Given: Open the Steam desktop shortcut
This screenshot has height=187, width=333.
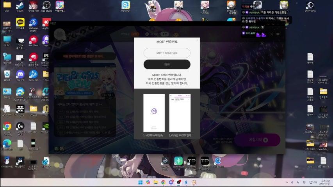Looking at the screenshot, I should coord(20,6).
